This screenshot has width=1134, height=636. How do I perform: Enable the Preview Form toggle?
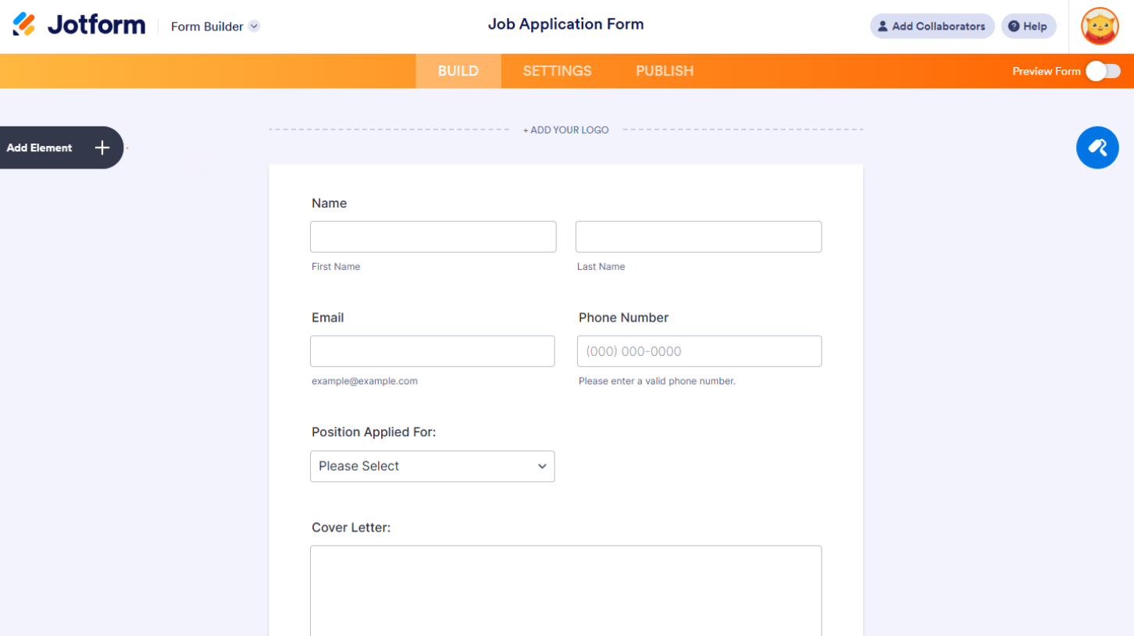coord(1104,71)
